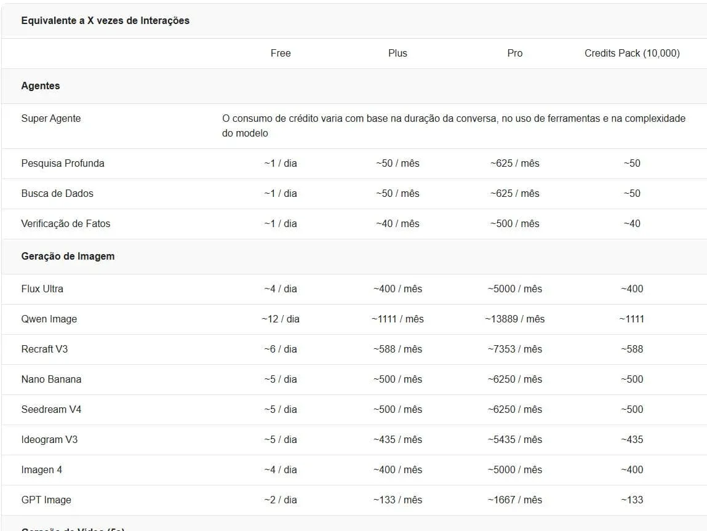Click the 'Equivalente a X vezes de Interações' heading

coord(105,21)
